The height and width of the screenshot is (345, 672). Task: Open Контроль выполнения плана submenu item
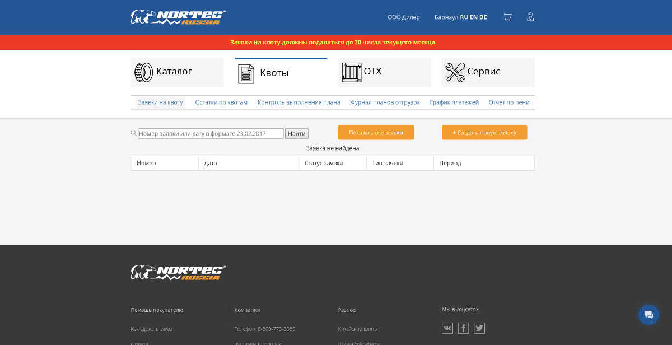coord(298,102)
